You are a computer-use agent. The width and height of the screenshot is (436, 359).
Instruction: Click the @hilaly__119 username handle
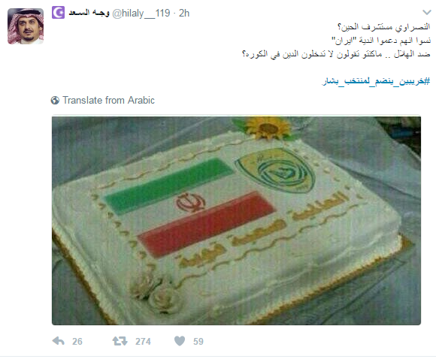141,13
